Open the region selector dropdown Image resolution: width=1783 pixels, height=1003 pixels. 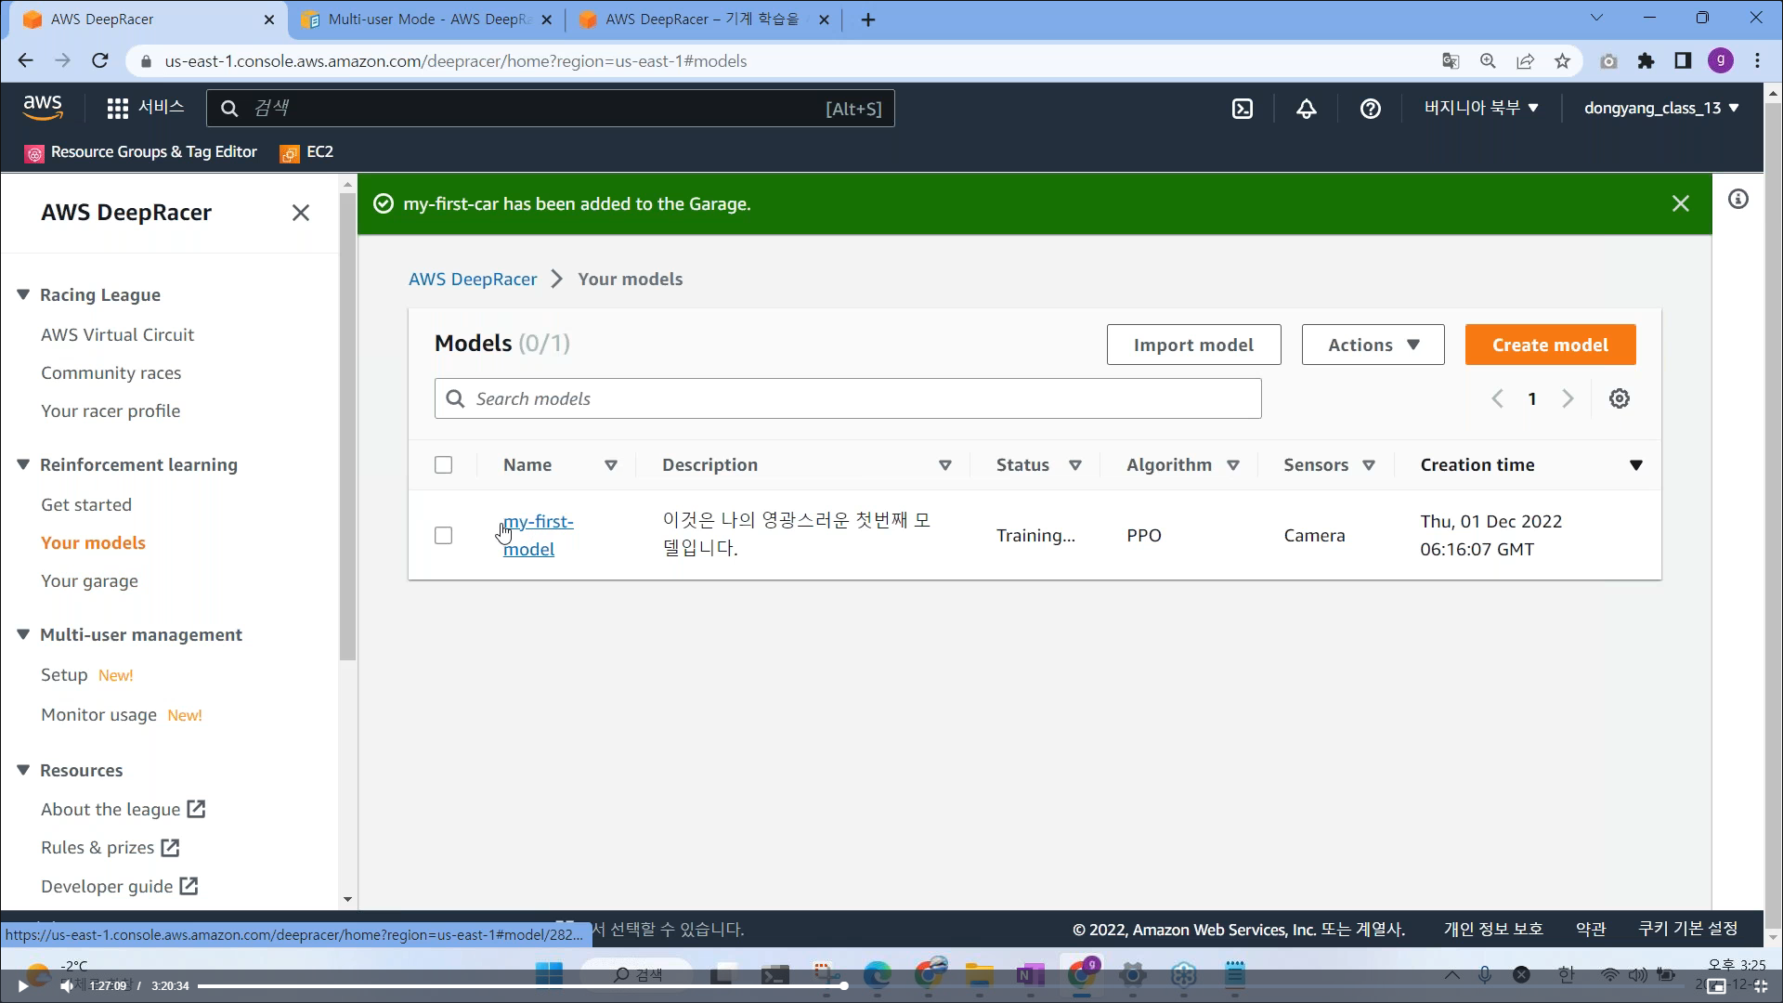tap(1481, 108)
